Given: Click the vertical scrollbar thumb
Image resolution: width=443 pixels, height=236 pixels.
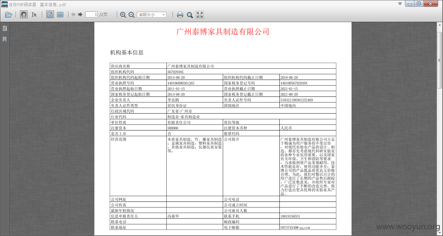Looking at the screenshot, I should tap(440, 60).
